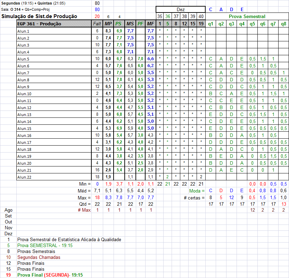This screenshot has height=278, width=289.
Task: Click the 'Alun.22' student name cell
Action: [24, 177]
